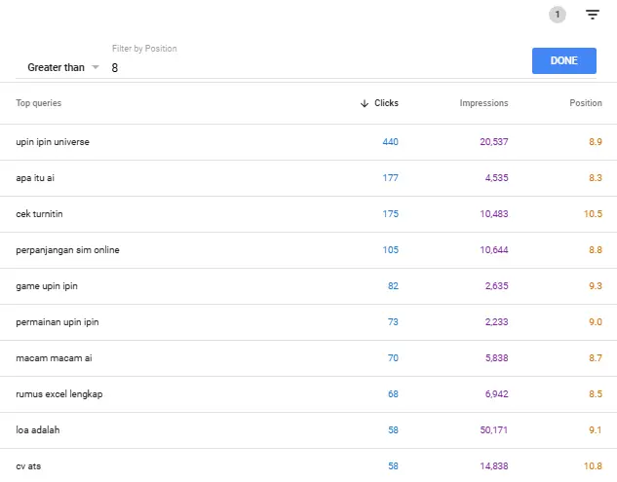Click the Filter by Position input field
617x482 pixels.
tap(312, 68)
